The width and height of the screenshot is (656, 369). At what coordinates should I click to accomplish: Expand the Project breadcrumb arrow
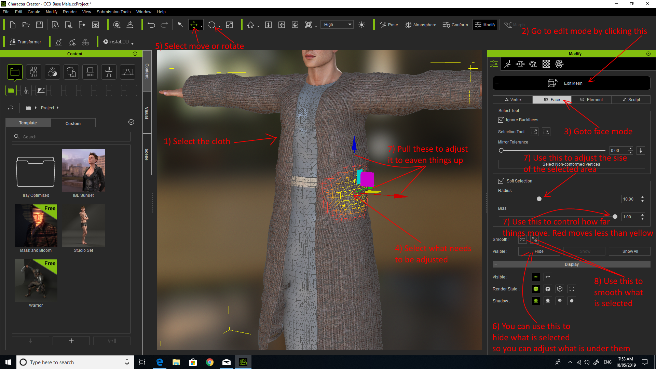pyautogui.click(x=57, y=108)
